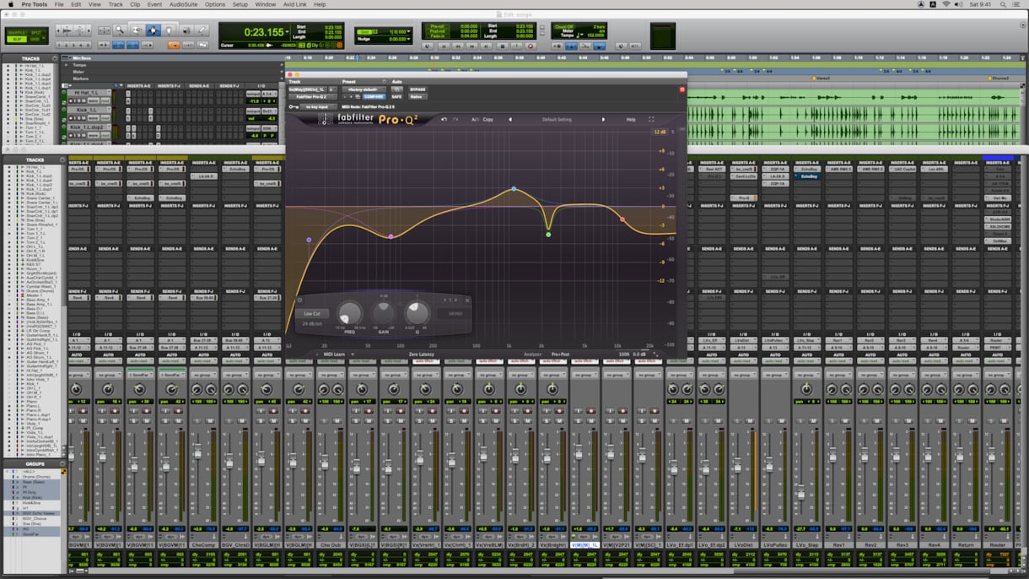
Task: Click the Q knob of EQ band
Action: 417,313
